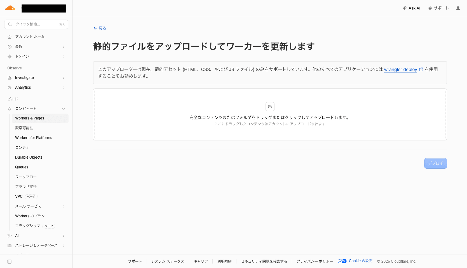Open footer サポート link

[135, 261]
